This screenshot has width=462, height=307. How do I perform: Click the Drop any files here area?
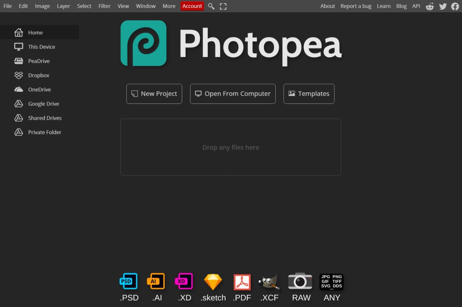click(231, 147)
